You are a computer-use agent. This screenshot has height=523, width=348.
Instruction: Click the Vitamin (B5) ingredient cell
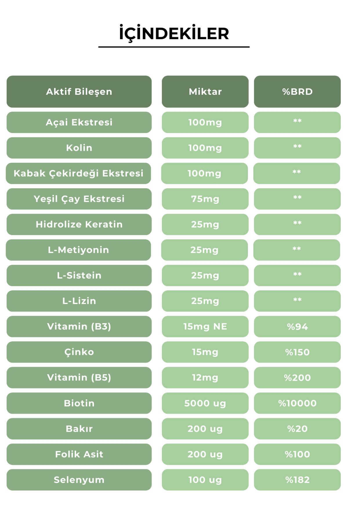(79, 378)
